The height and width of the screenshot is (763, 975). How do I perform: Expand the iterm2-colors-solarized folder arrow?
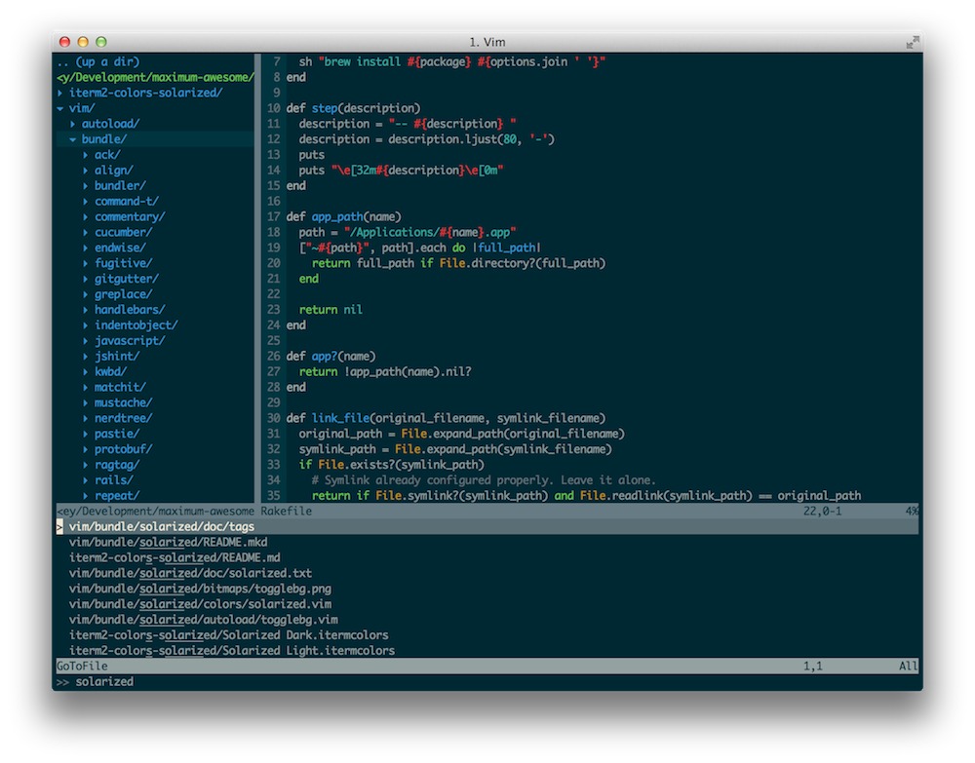[x=60, y=93]
